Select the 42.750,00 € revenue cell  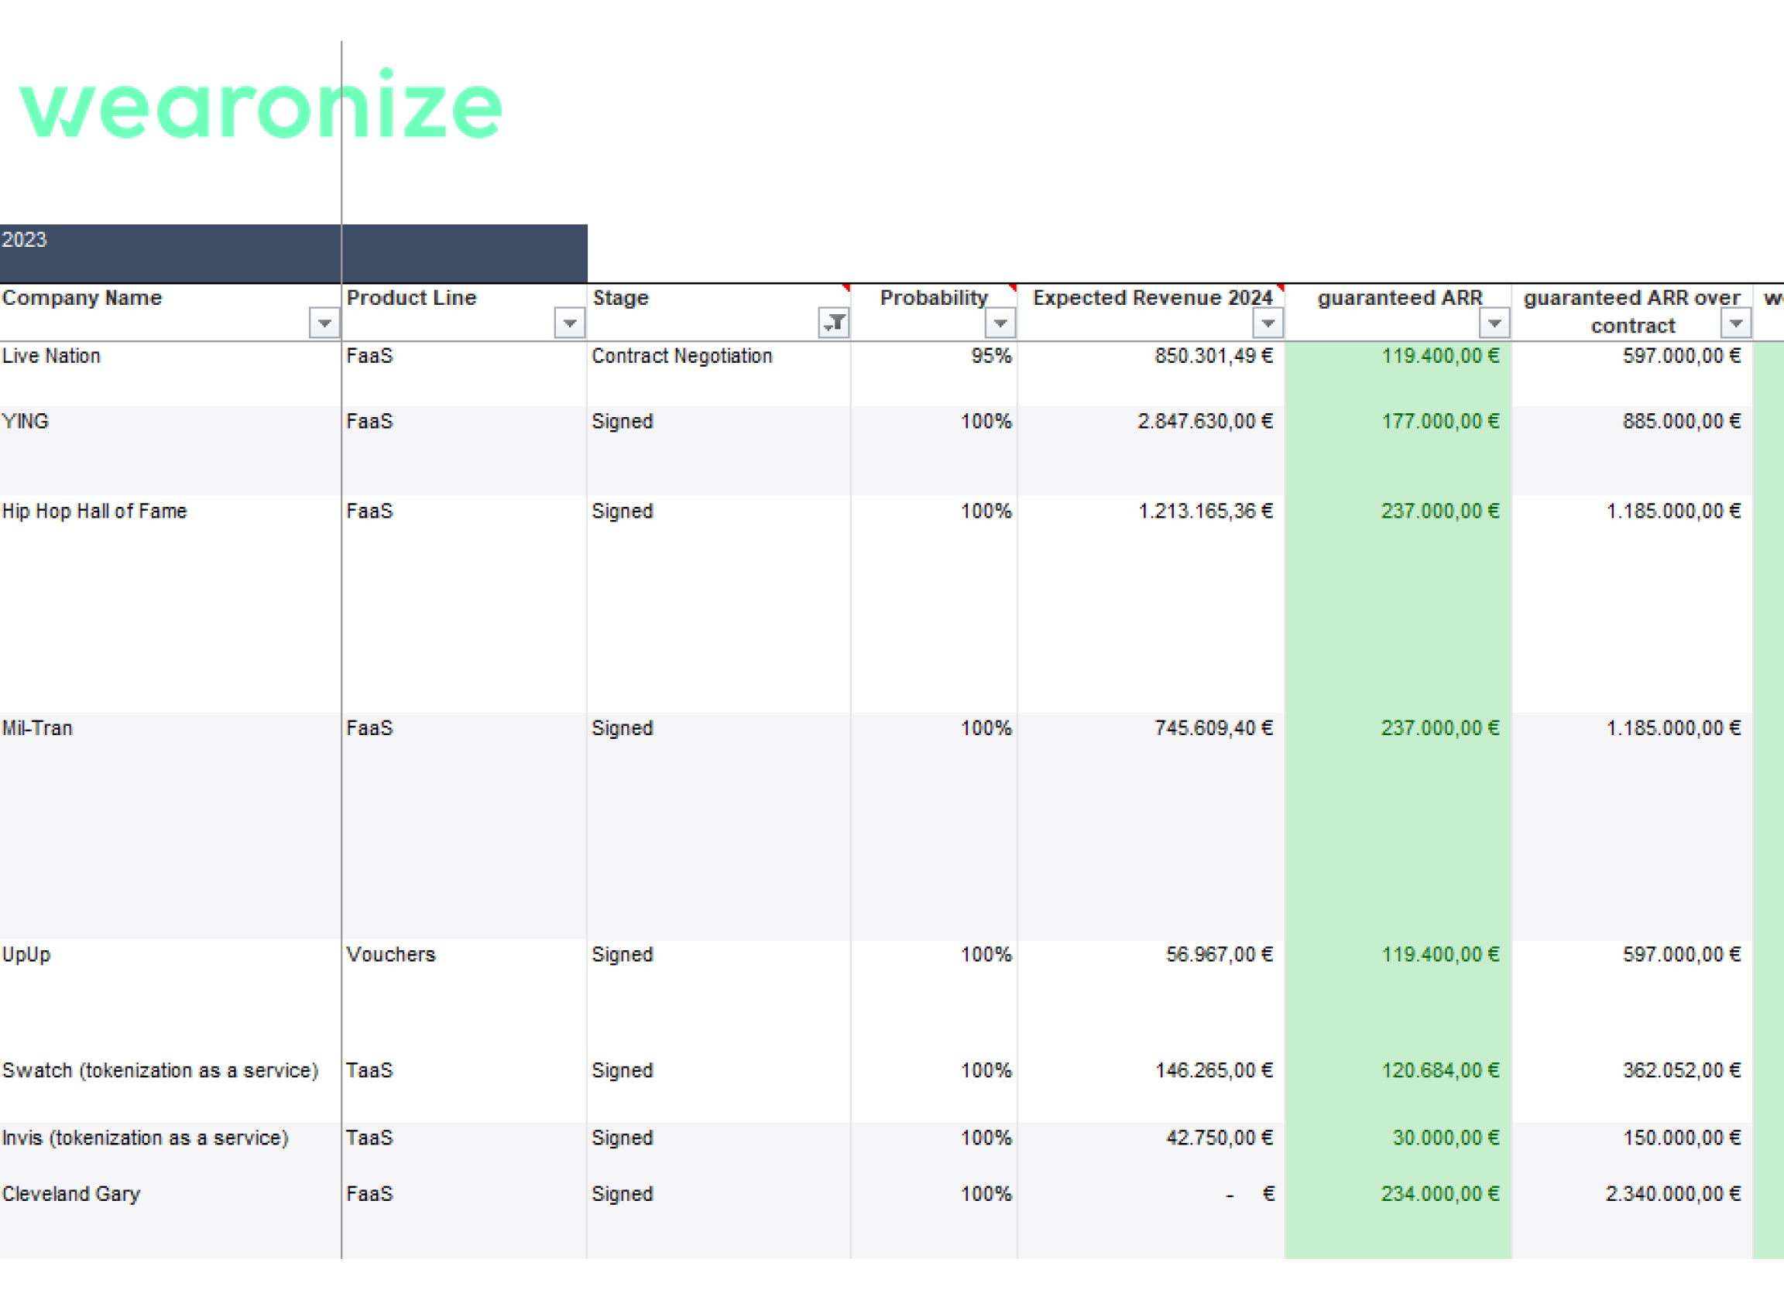(1151, 1151)
